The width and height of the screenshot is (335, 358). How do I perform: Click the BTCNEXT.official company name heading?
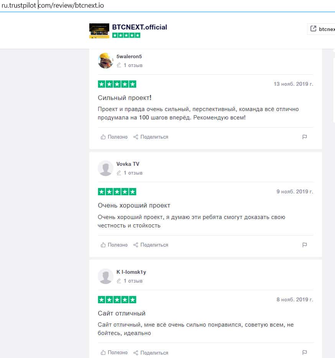pyautogui.click(x=140, y=27)
